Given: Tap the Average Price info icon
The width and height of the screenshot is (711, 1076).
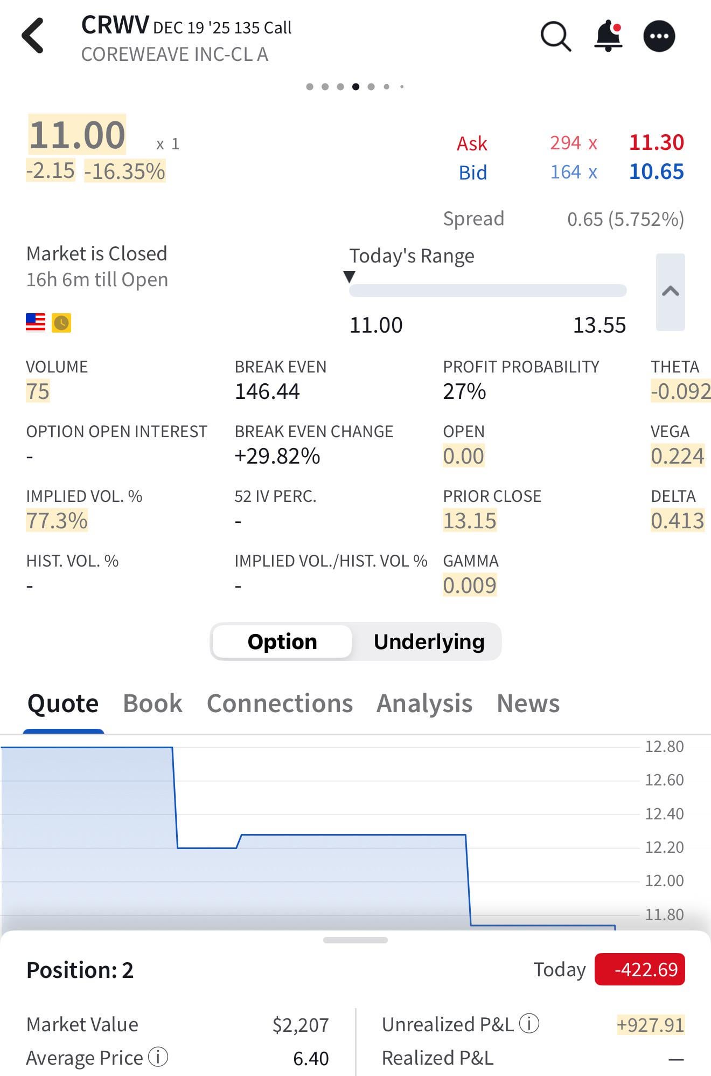Looking at the screenshot, I should [158, 1057].
